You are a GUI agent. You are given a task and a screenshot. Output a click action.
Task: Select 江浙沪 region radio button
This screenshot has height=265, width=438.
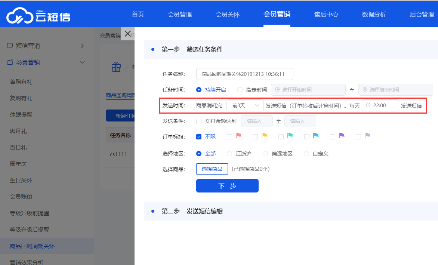pos(229,154)
